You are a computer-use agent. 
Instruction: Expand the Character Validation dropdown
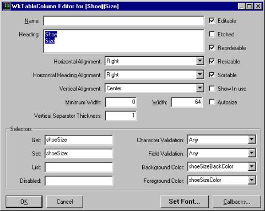252,140
